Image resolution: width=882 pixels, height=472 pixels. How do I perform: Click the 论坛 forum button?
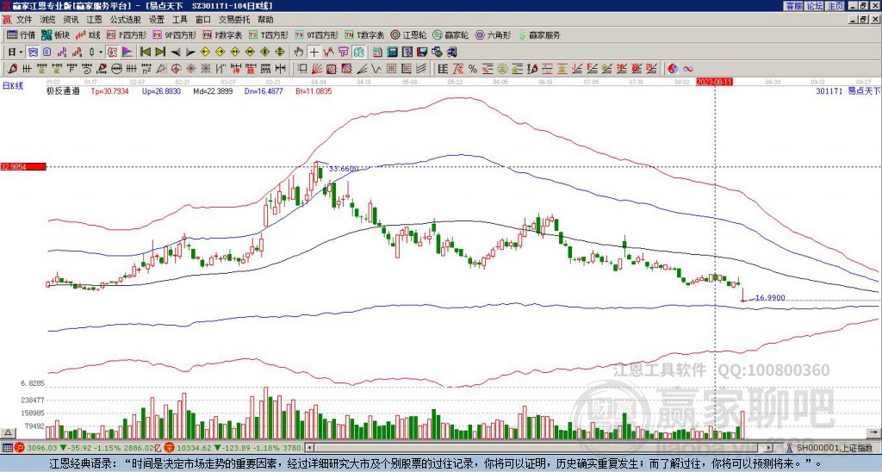click(x=814, y=6)
